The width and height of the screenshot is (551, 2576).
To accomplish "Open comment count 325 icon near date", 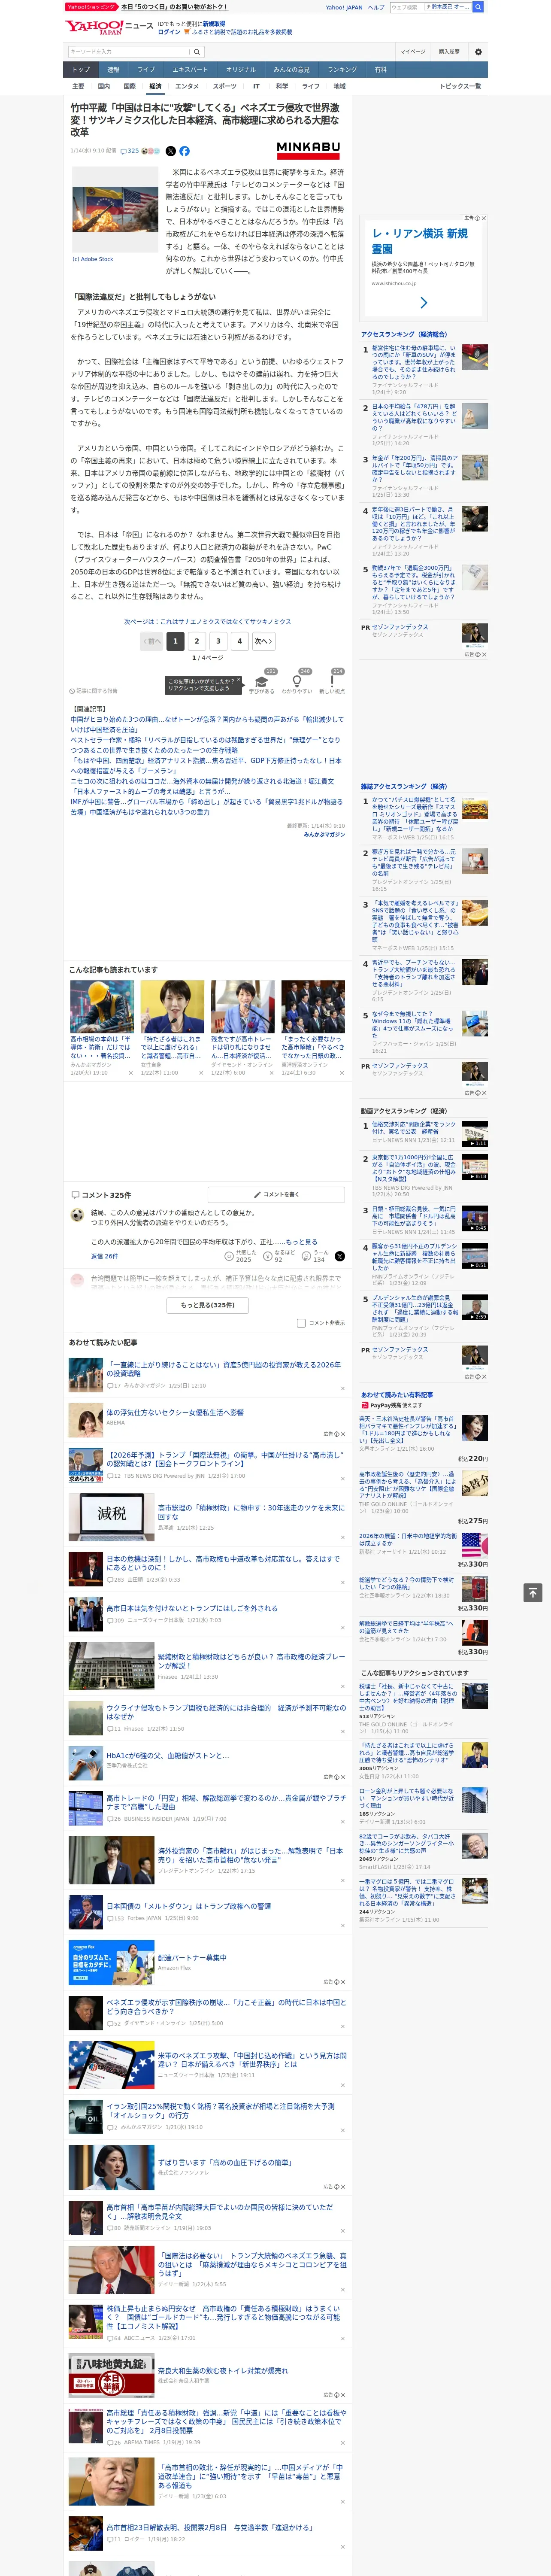I will click(x=131, y=151).
